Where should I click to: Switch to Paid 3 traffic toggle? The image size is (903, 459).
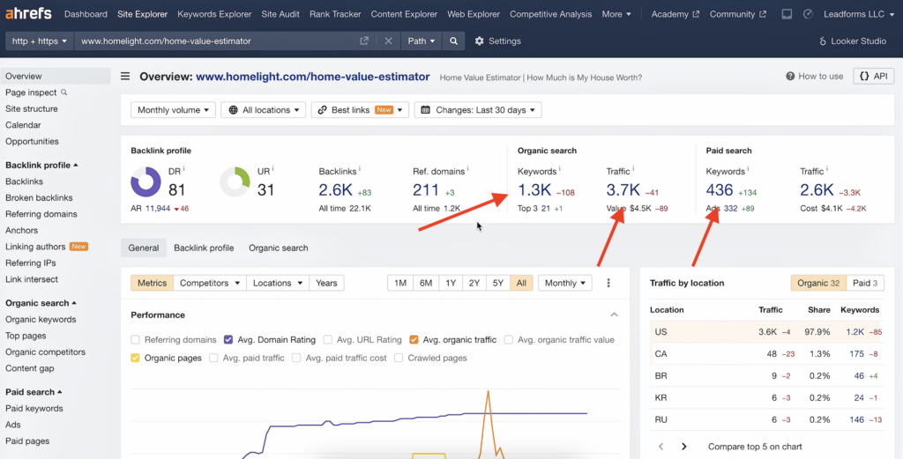coord(865,283)
